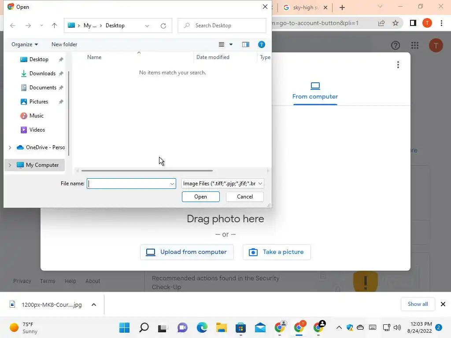This screenshot has height=338, width=451.
Task: Bookmark this page with star icon
Action: click(x=396, y=23)
